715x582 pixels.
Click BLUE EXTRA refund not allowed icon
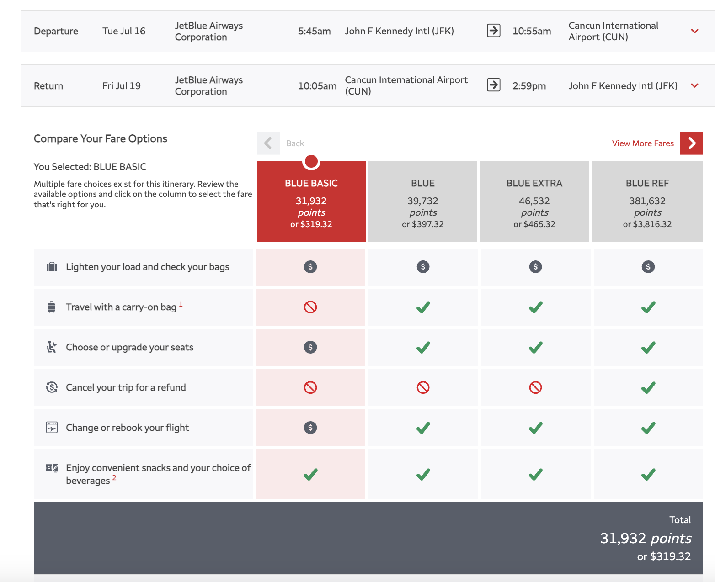535,387
